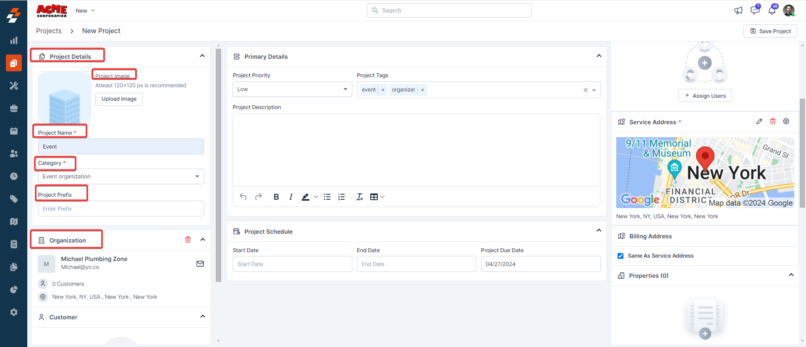Click the Bold formatting icon

[x=276, y=197]
